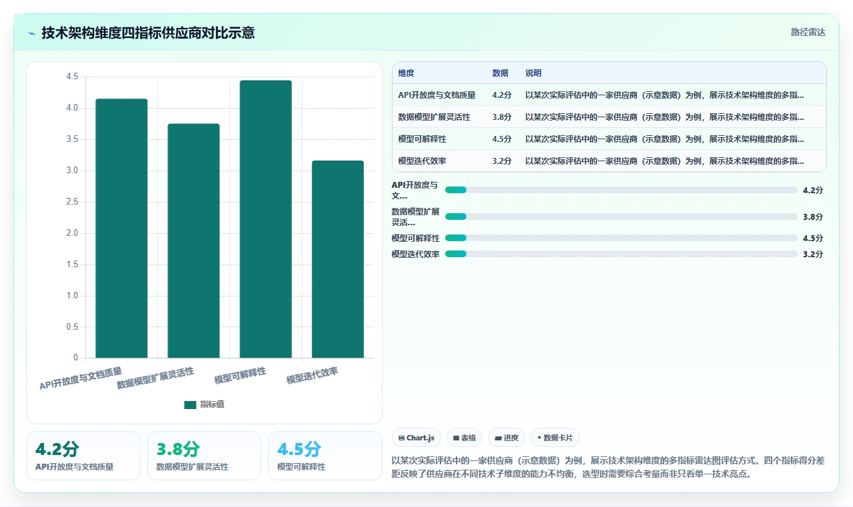Image resolution: width=853 pixels, height=507 pixels.
Task: Select table row API开放度与文档质量
Action: [x=609, y=95]
